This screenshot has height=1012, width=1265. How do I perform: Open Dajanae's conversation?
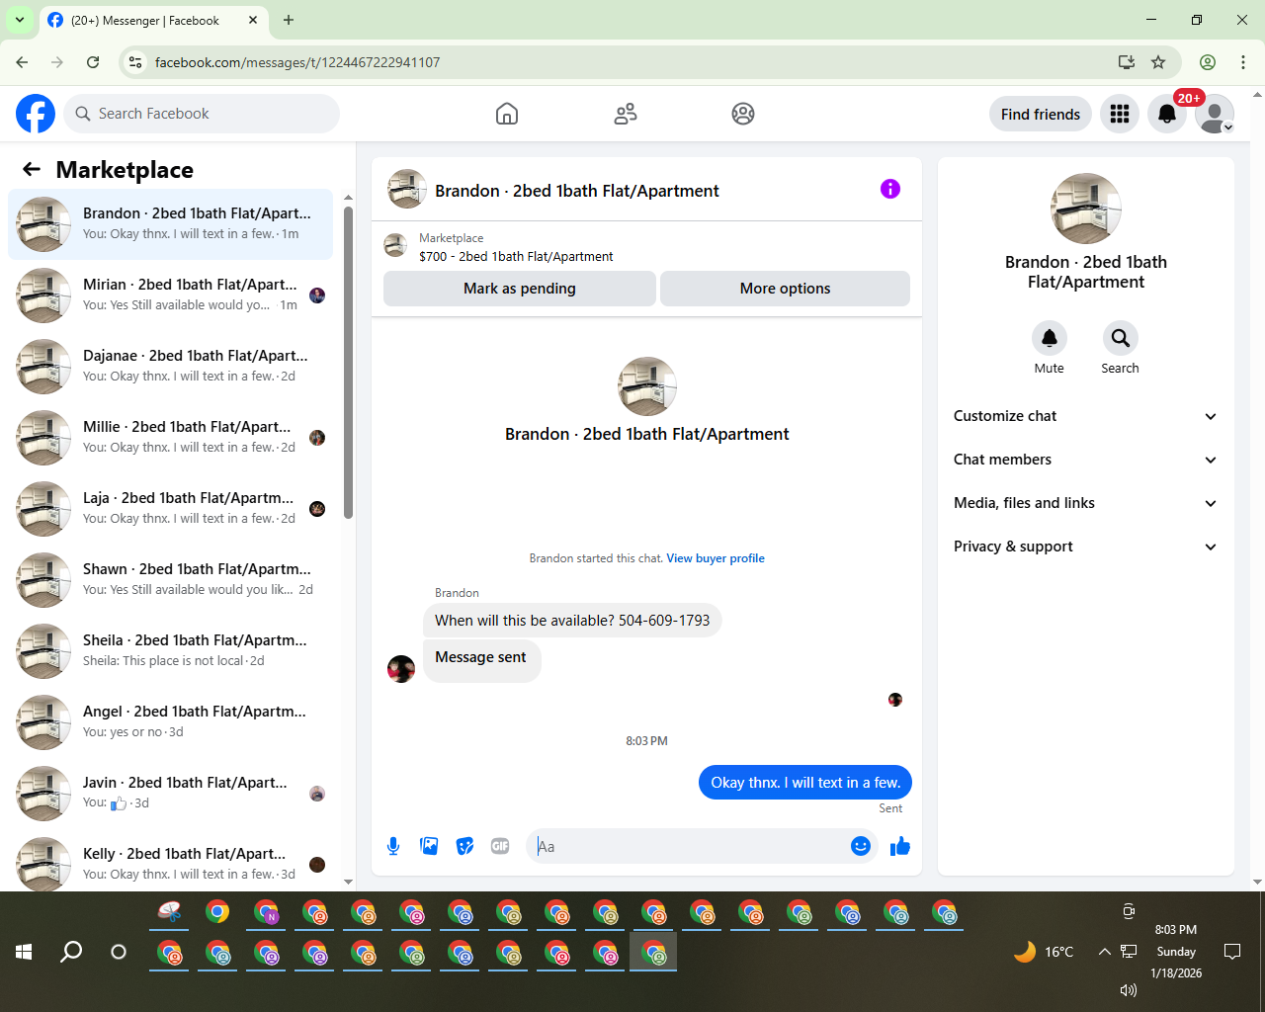[x=170, y=367]
